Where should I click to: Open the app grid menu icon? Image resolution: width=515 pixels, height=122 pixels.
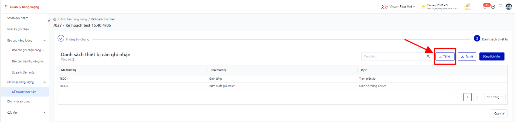tap(7, 7)
